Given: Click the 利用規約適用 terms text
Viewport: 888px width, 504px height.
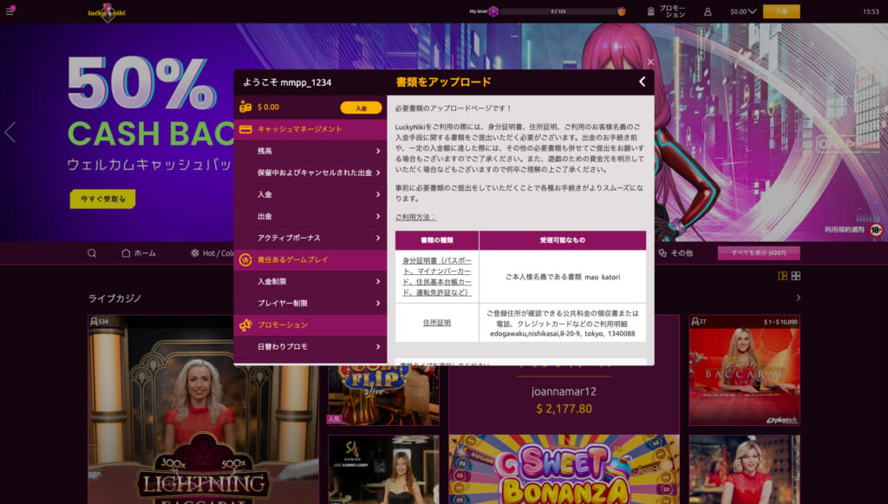Looking at the screenshot, I should click(845, 230).
